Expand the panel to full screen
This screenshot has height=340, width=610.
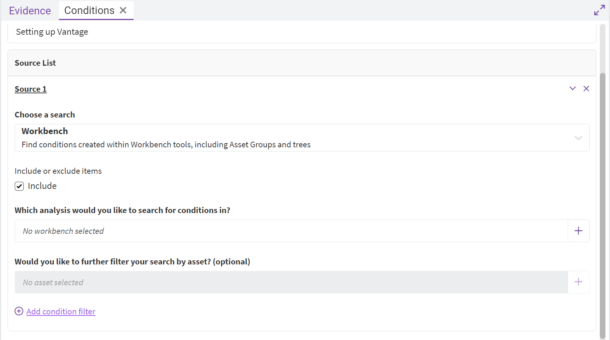click(599, 10)
